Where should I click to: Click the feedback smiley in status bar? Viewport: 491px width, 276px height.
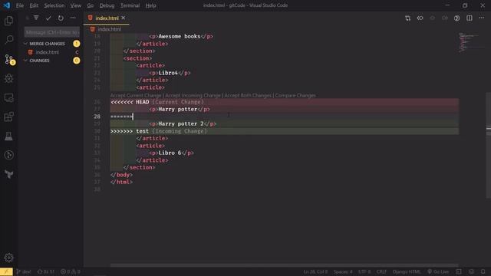pos(471,271)
